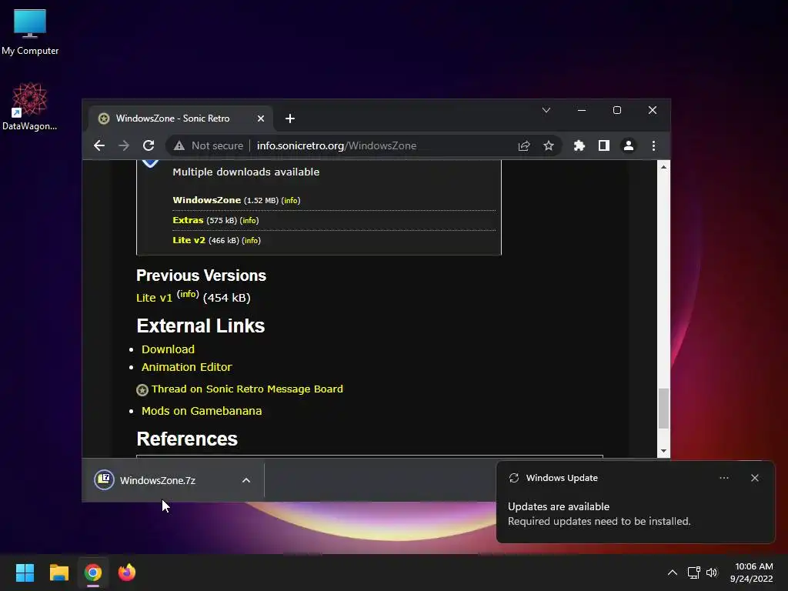Click the page scrollbar up arrow

[664, 167]
